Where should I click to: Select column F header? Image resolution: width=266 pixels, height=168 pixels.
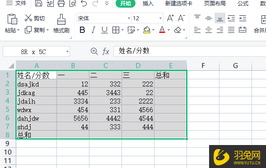203,65
